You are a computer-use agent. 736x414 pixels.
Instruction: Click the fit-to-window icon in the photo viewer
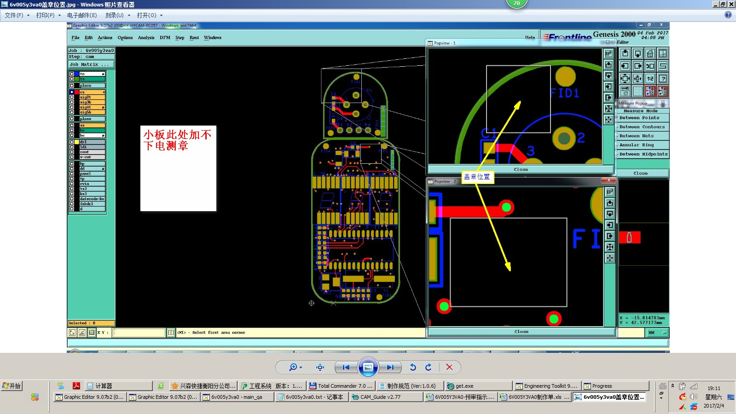320,367
